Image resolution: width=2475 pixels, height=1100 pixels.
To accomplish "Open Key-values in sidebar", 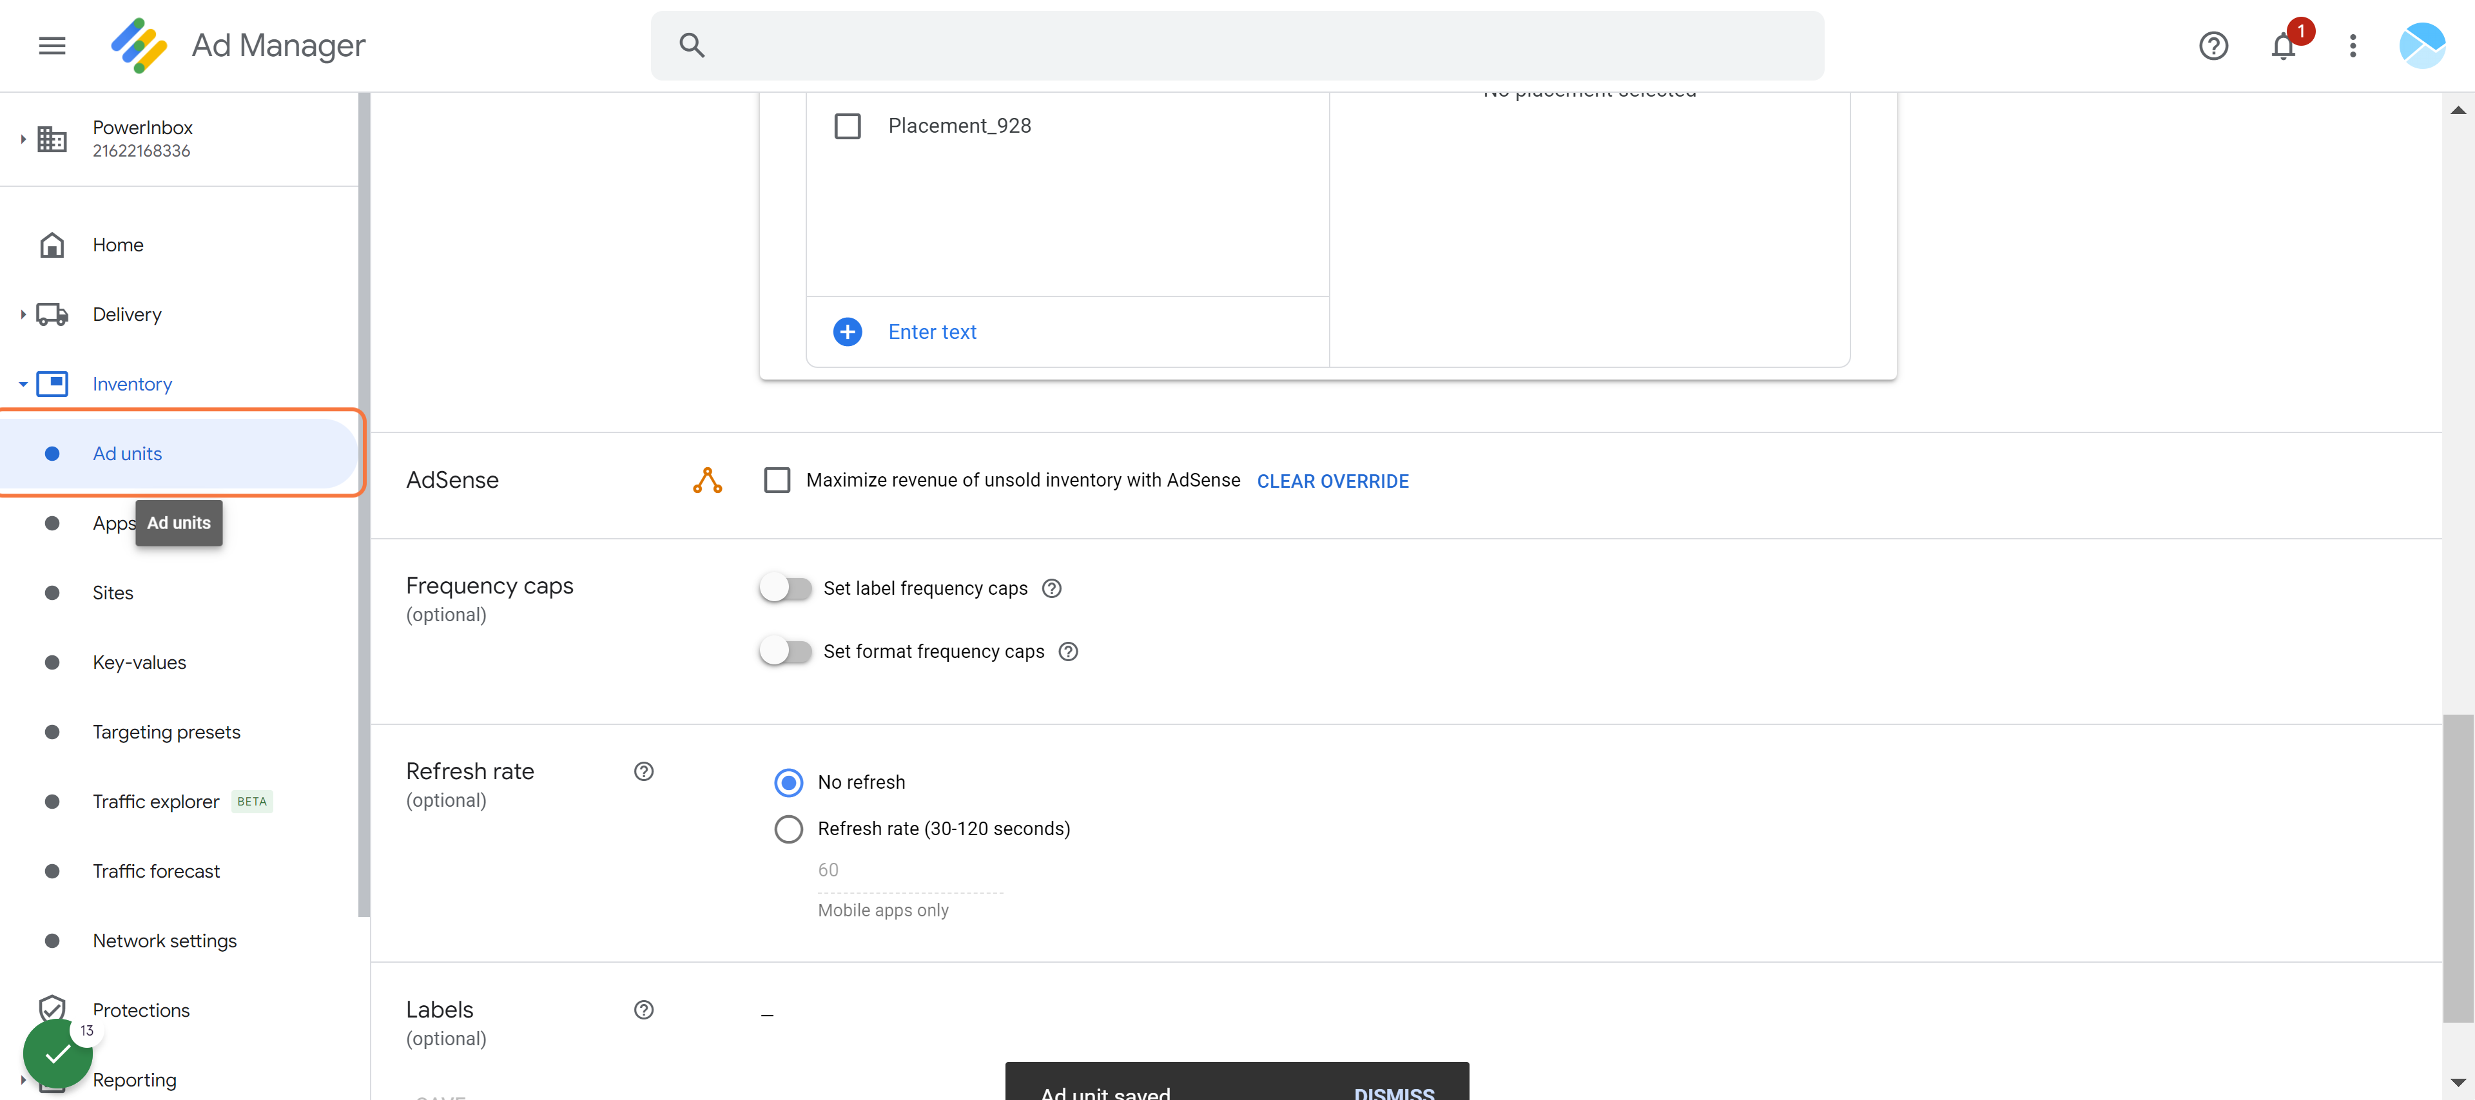I will [139, 662].
